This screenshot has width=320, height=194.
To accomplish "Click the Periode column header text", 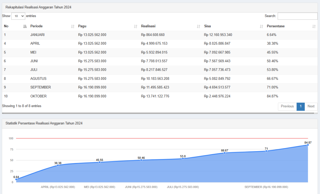I will pos(36,26).
